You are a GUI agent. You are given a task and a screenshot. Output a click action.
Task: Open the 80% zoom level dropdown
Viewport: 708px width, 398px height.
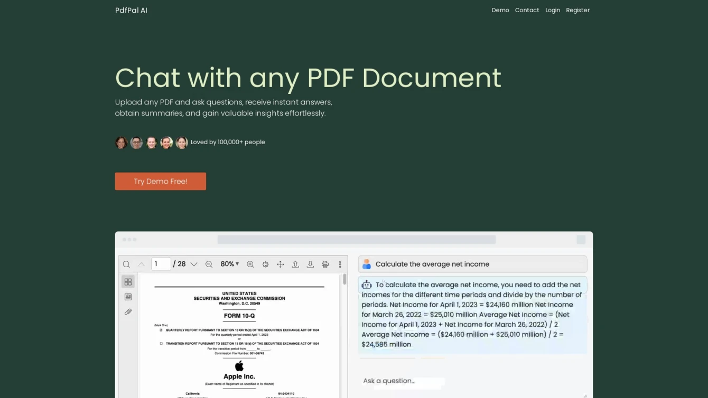coord(230,264)
